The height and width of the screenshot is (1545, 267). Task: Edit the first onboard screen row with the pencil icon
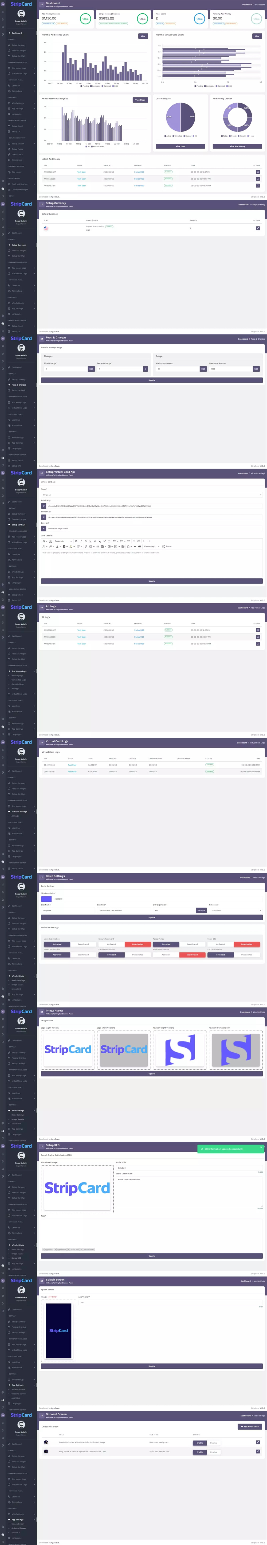(258, 1442)
